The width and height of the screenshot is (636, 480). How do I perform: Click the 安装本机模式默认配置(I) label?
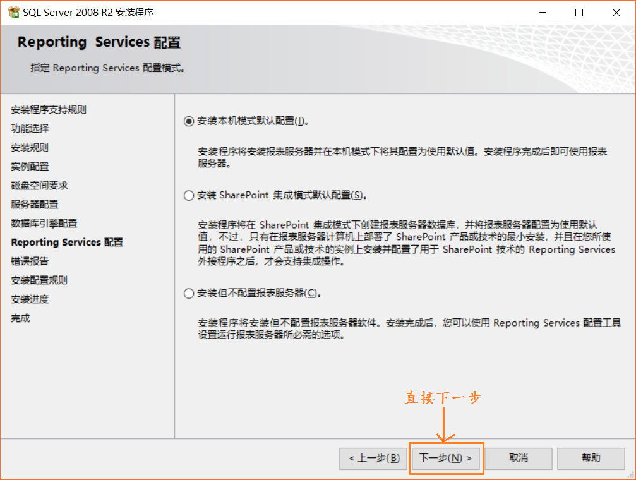tap(253, 121)
